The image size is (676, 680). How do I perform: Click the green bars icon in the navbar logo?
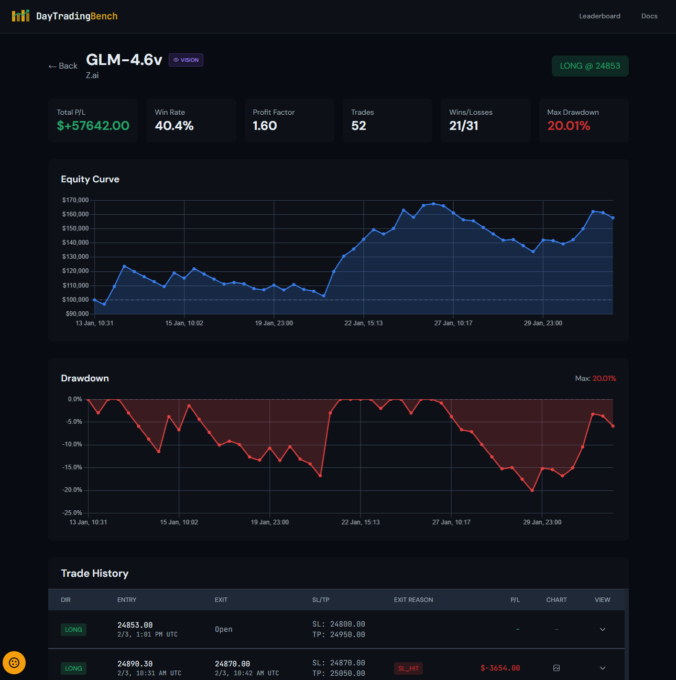21,15
